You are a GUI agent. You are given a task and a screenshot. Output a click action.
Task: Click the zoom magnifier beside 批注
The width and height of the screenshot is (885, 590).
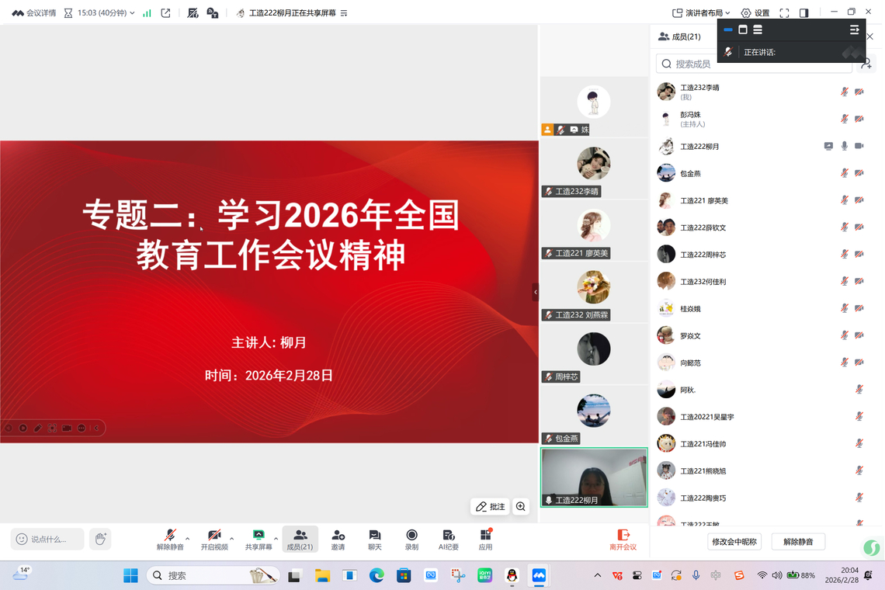521,507
